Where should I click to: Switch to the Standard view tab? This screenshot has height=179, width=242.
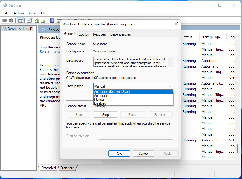[x=67, y=168]
